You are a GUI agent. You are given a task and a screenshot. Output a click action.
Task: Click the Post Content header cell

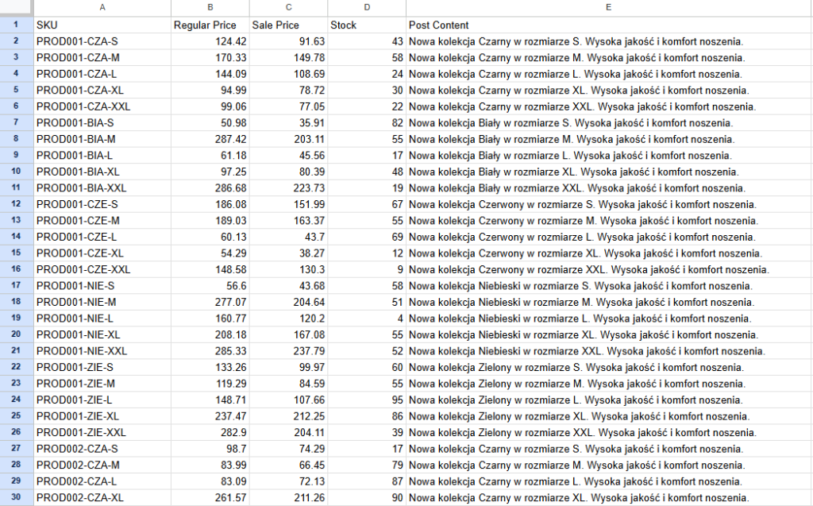[608, 25]
